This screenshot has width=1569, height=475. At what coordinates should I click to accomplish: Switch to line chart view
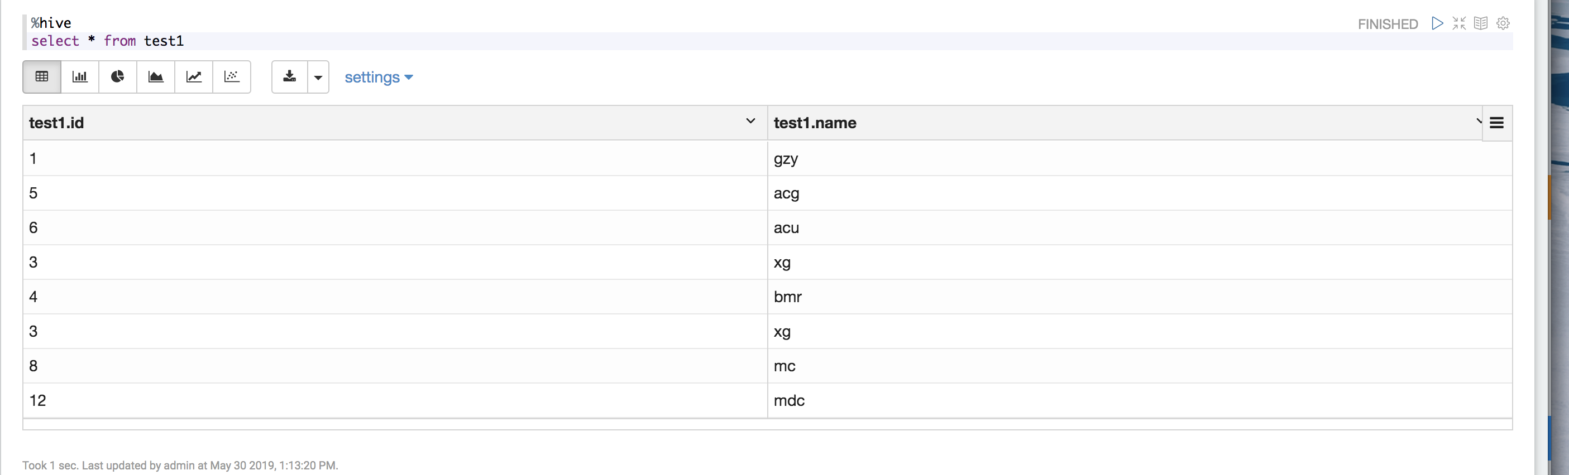[x=194, y=76]
